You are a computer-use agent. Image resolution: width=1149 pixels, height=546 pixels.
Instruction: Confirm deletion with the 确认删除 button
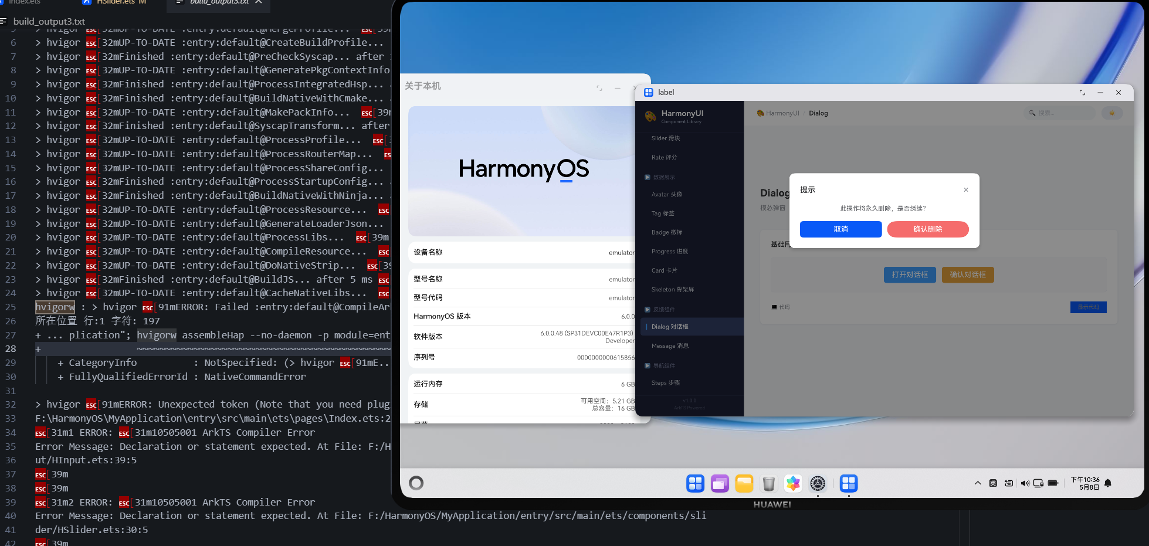pos(928,229)
